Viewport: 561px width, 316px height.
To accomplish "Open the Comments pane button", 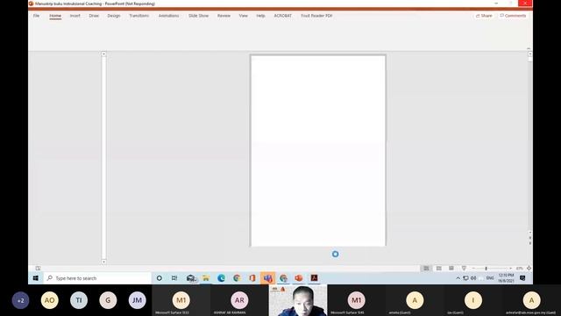I will [x=513, y=16].
